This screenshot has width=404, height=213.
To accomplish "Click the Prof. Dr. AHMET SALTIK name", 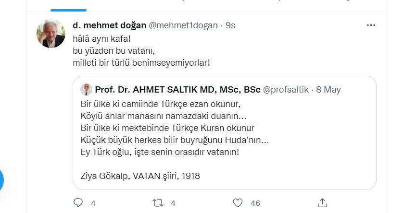I will click(177, 89).
